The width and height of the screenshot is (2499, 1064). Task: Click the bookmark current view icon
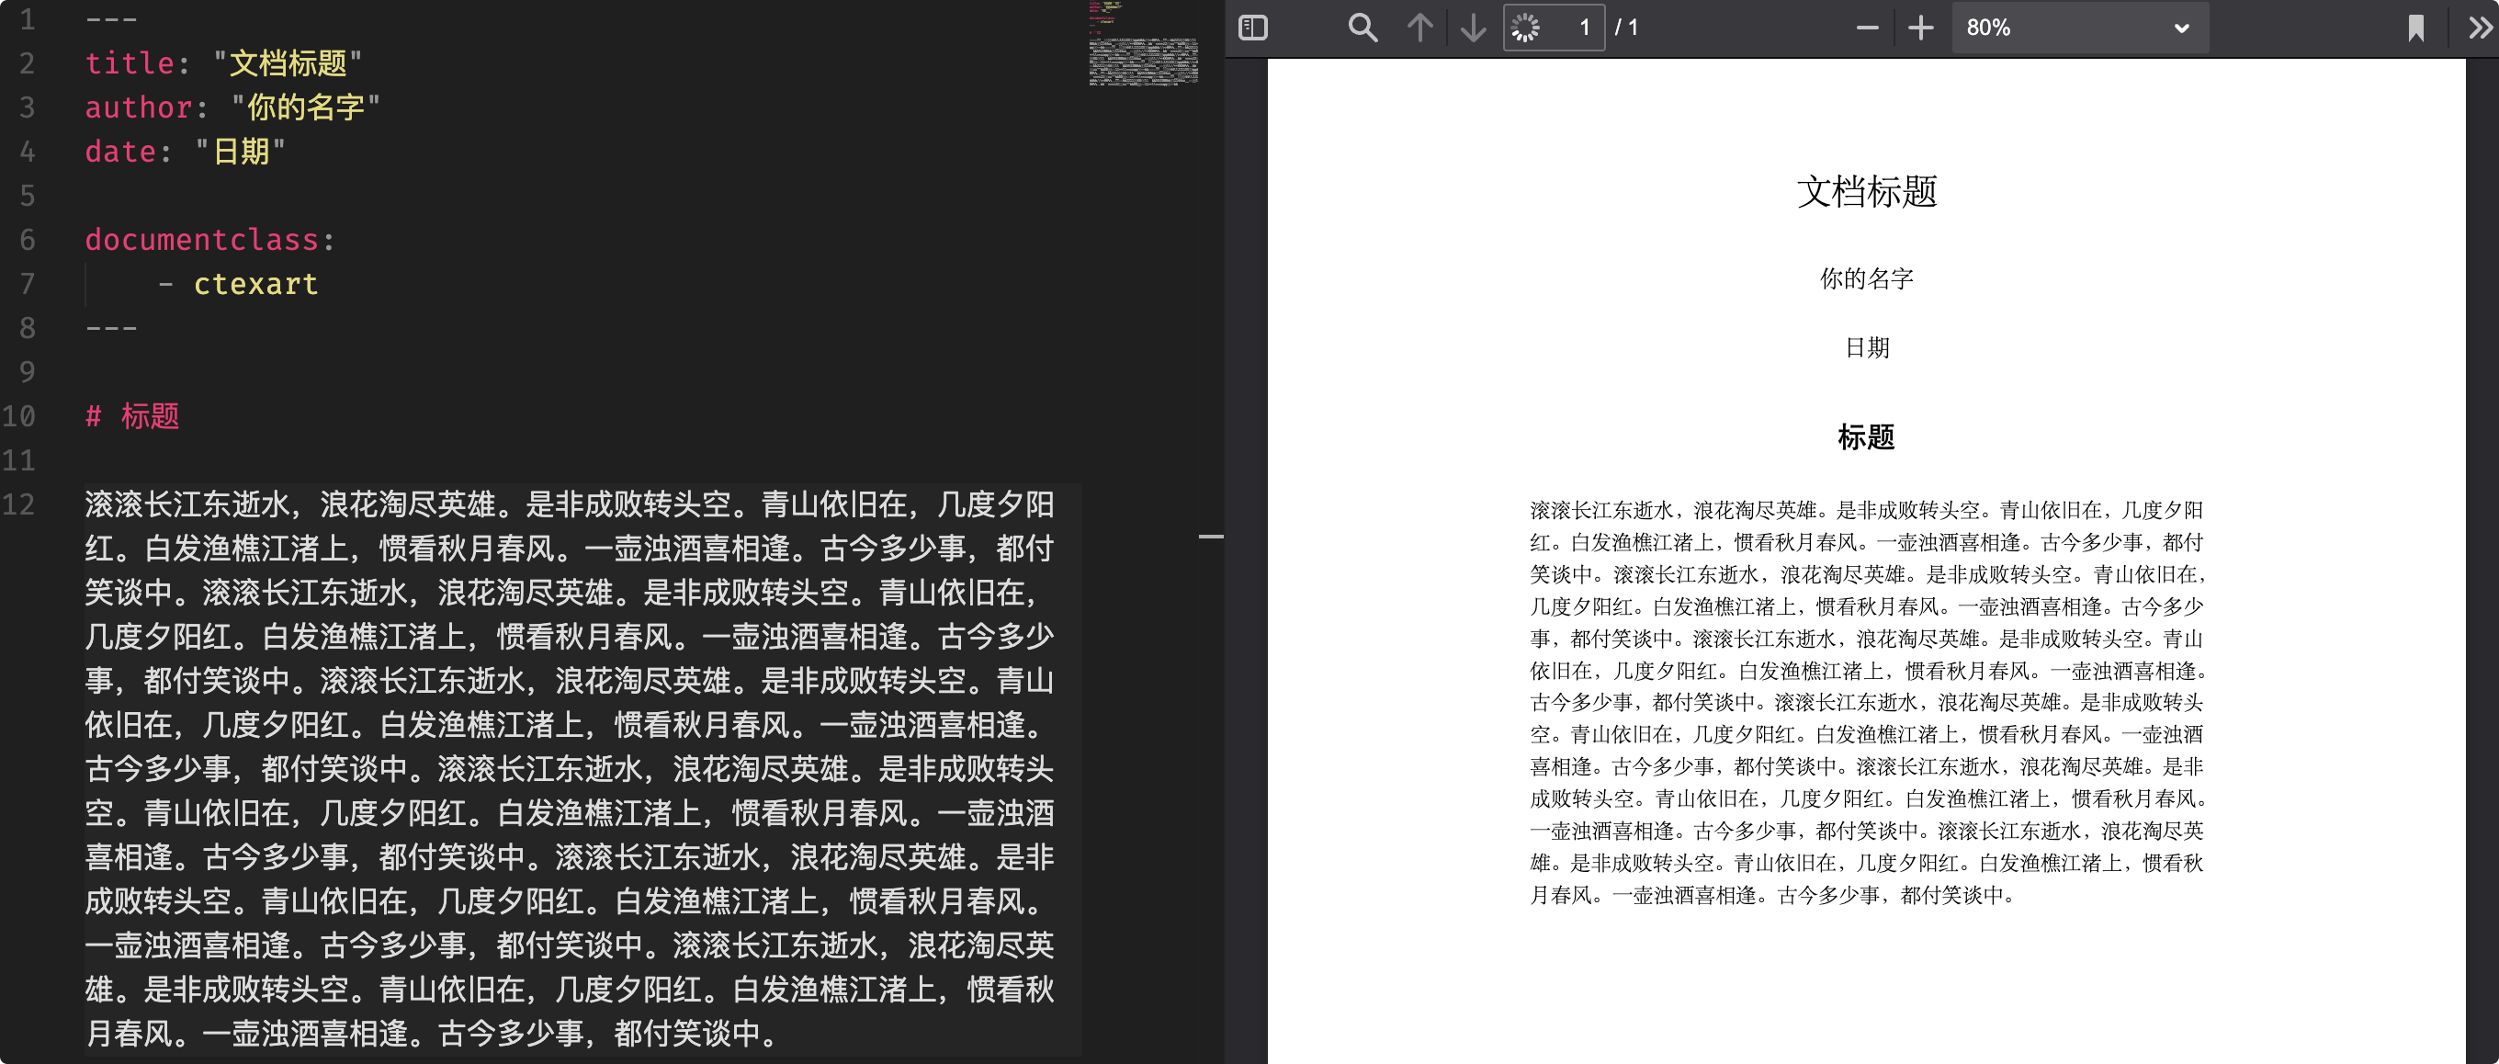(2415, 28)
